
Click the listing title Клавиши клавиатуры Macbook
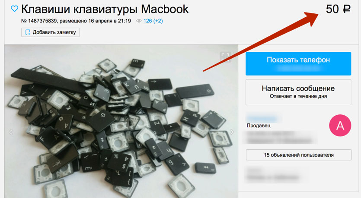tap(105, 9)
